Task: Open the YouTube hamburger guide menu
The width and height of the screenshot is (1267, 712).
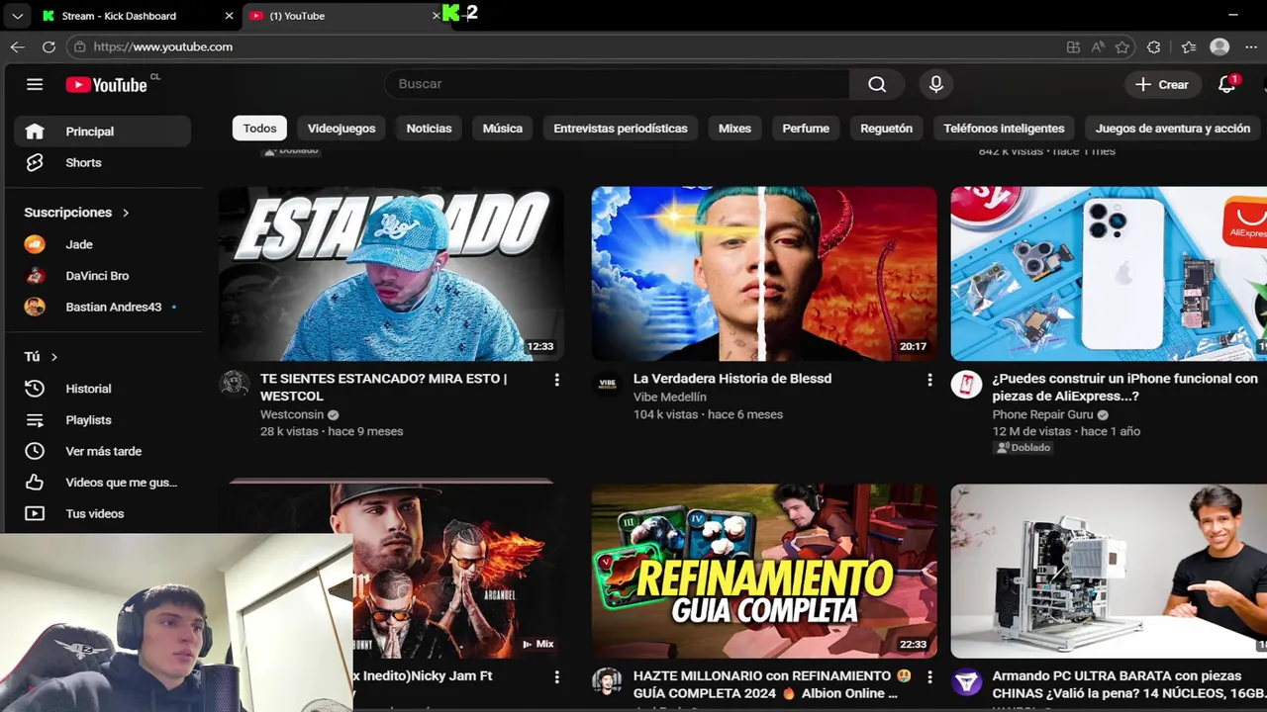Action: [35, 84]
